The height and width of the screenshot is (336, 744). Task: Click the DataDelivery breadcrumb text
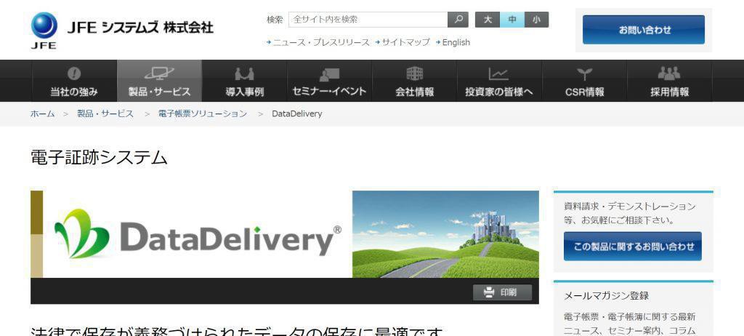297,114
